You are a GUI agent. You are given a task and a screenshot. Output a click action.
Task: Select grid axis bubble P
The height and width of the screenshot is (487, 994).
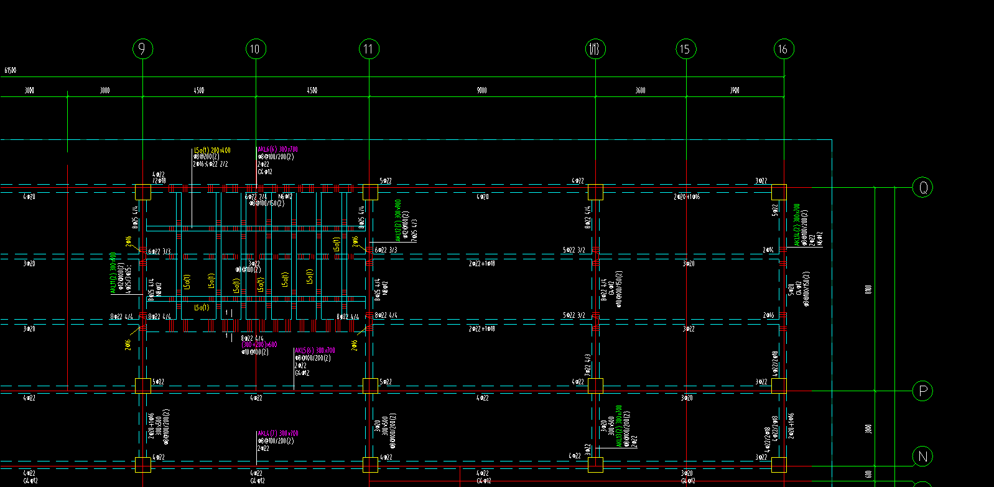[922, 391]
